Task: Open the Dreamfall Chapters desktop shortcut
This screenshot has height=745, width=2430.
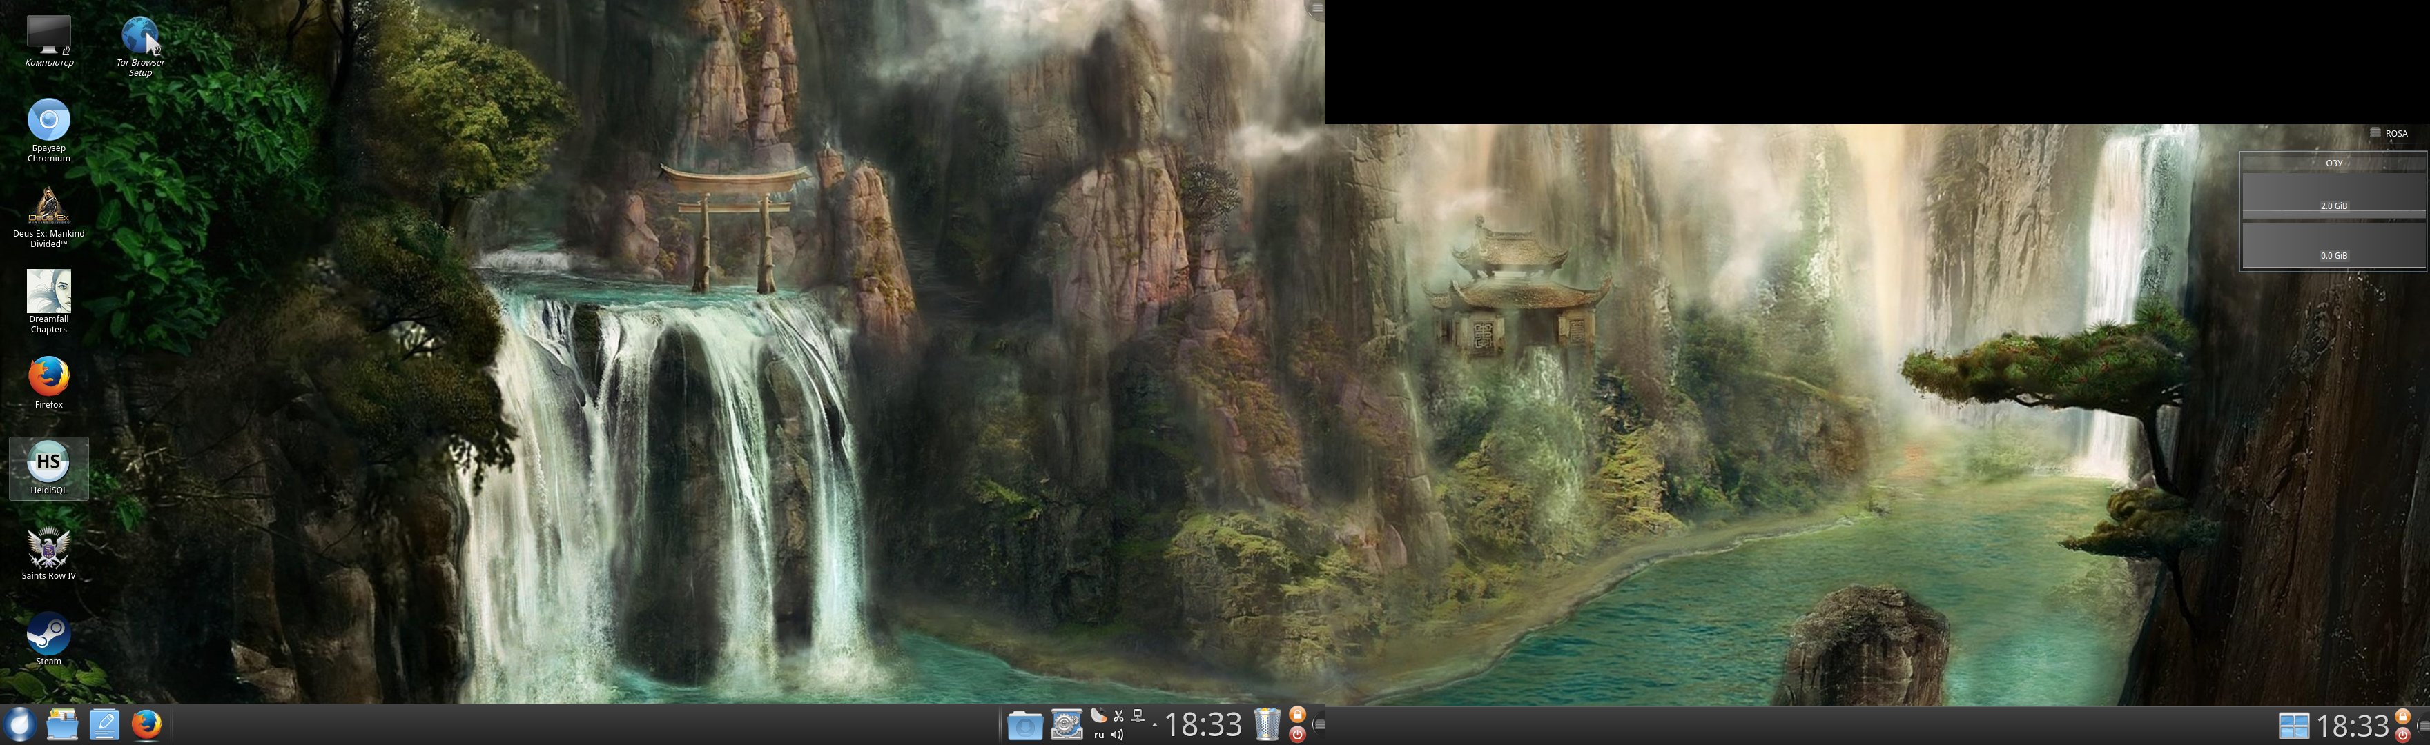Action: click(x=48, y=291)
